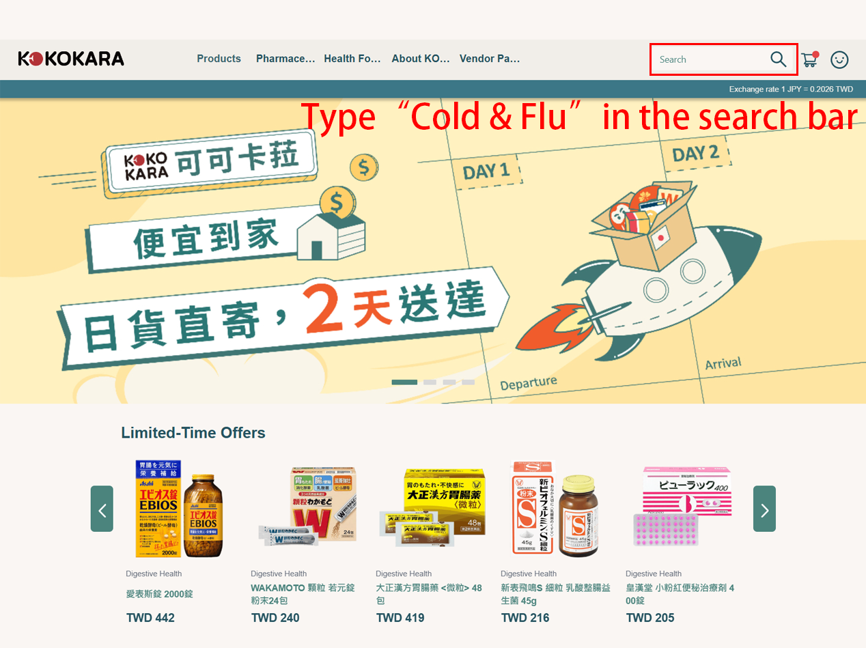Open the Pharmace… menu item

pos(285,59)
